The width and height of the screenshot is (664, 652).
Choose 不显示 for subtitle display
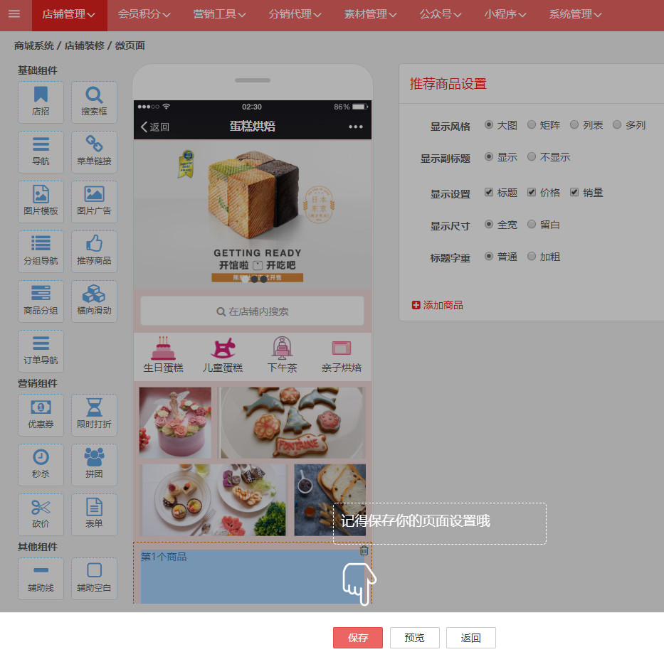click(532, 157)
